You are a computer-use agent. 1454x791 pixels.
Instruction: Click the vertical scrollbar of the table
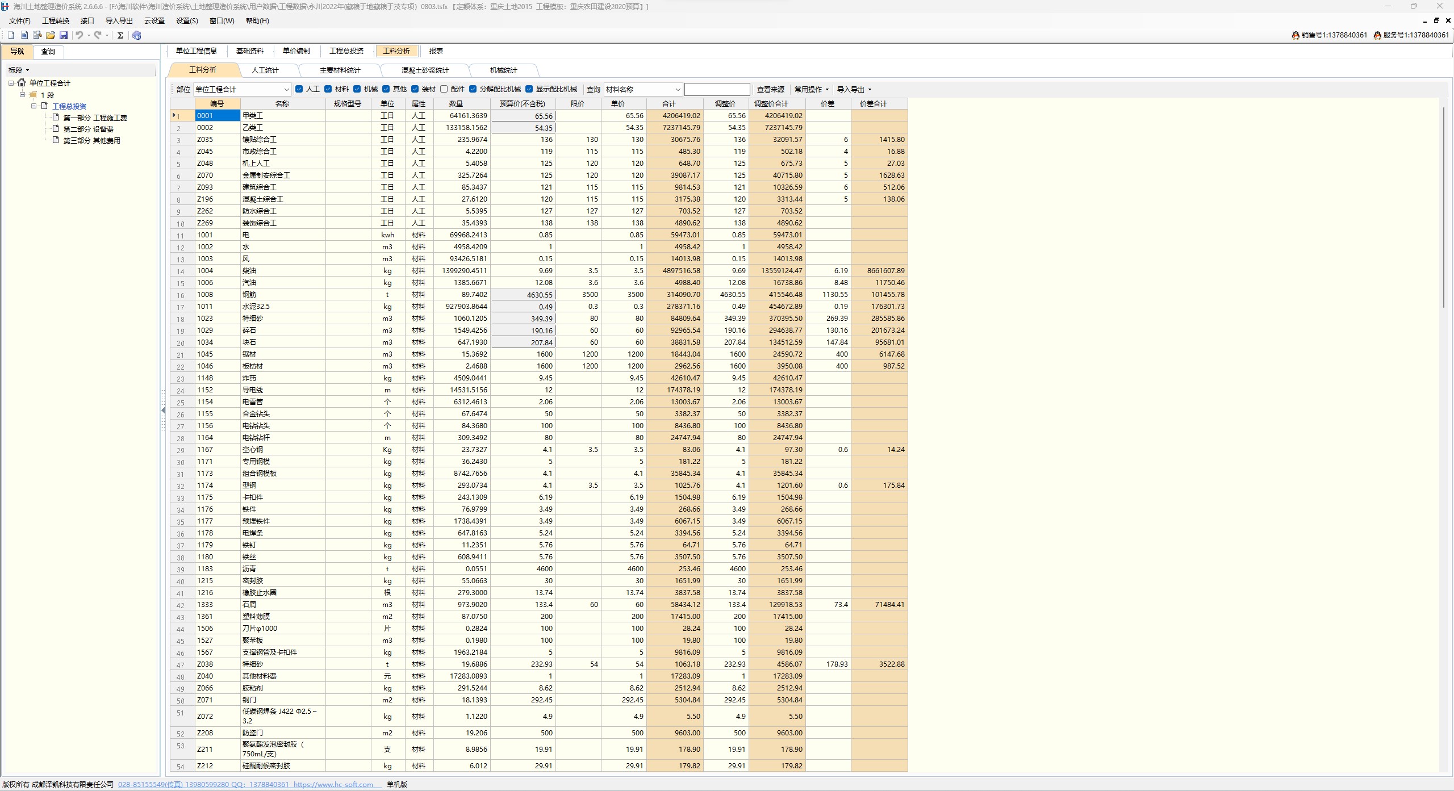tap(1444, 207)
